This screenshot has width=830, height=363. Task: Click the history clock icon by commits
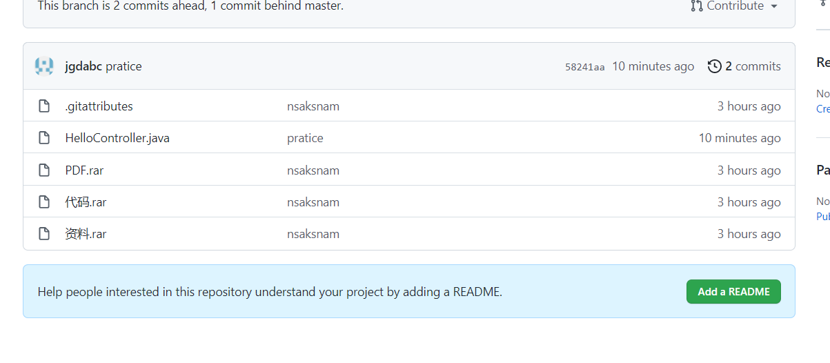pos(715,66)
